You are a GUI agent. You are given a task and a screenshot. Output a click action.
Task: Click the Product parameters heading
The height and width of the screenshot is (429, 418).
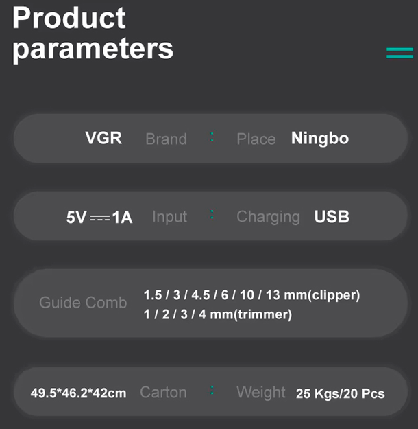pyautogui.click(x=93, y=34)
